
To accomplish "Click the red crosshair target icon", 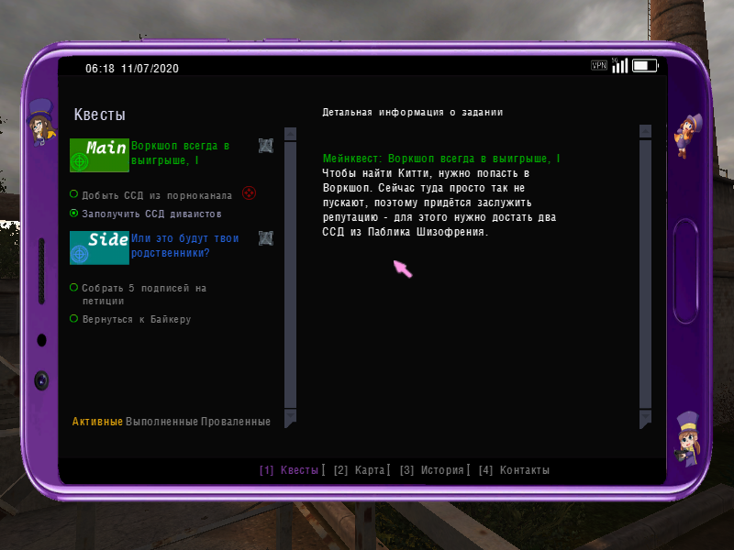I will point(249,193).
